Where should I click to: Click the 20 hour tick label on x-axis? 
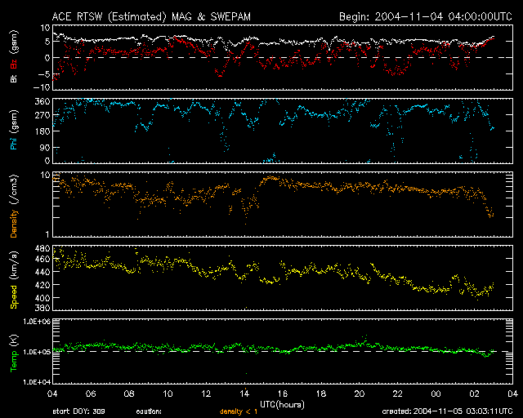tap(359, 394)
